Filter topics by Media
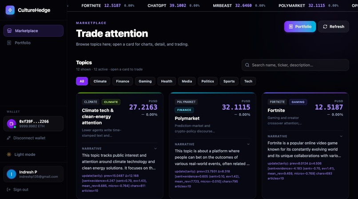This screenshot has width=358, height=199. click(187, 81)
